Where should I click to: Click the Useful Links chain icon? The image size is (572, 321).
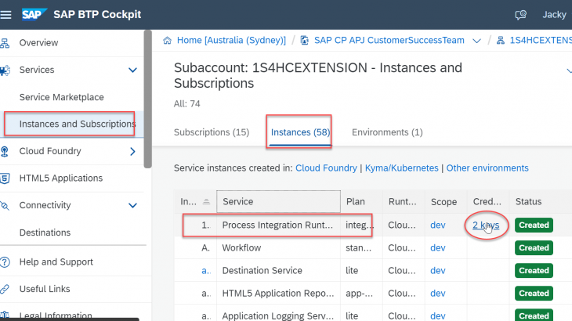tap(5, 289)
